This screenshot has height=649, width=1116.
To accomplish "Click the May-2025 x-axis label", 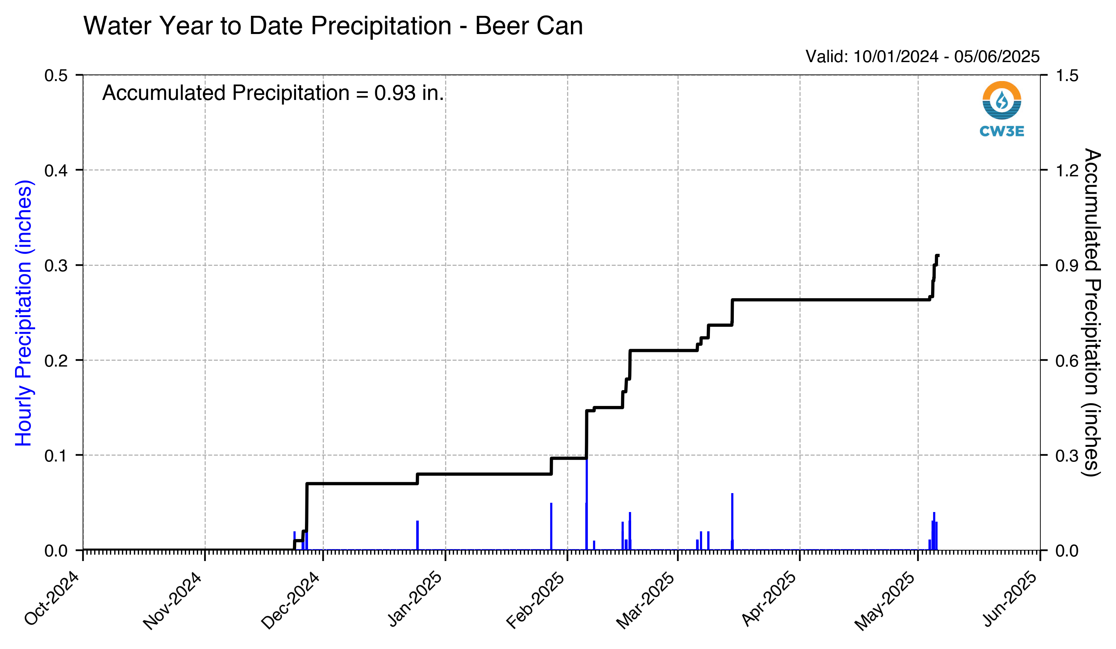I will (885, 601).
